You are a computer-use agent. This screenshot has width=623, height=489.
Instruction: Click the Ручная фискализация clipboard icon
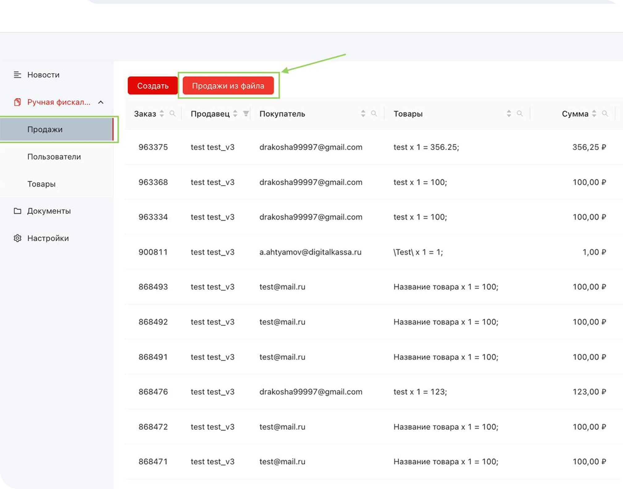pyautogui.click(x=17, y=102)
